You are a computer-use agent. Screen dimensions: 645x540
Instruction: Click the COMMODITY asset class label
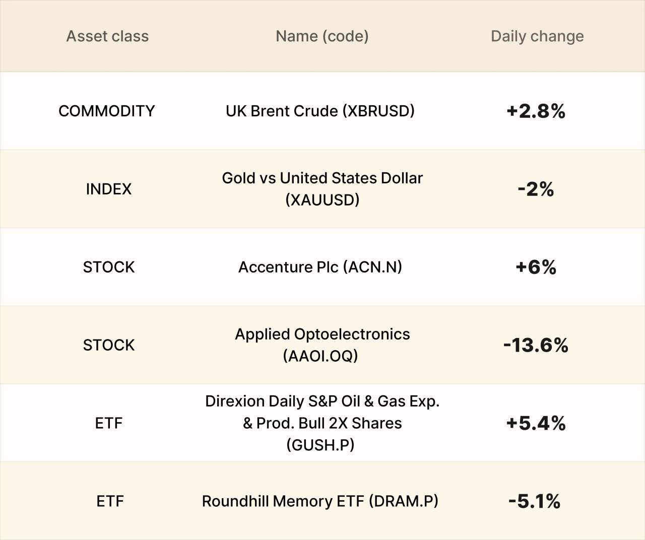pyautogui.click(x=107, y=111)
